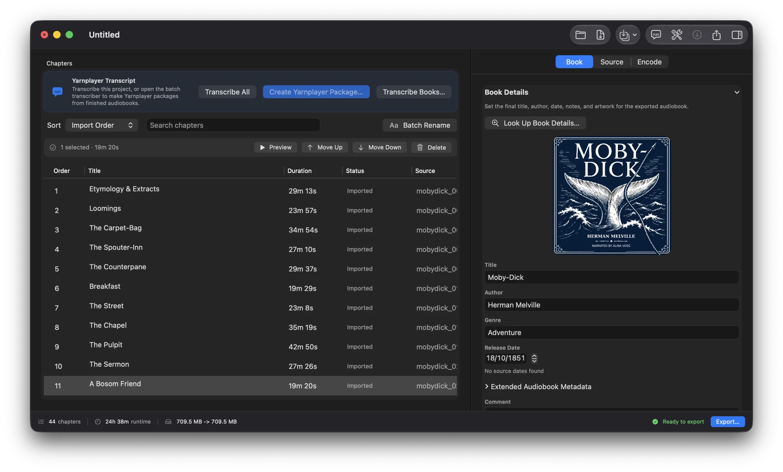Click the transcript speech bubble toolbar icon

(x=656, y=35)
